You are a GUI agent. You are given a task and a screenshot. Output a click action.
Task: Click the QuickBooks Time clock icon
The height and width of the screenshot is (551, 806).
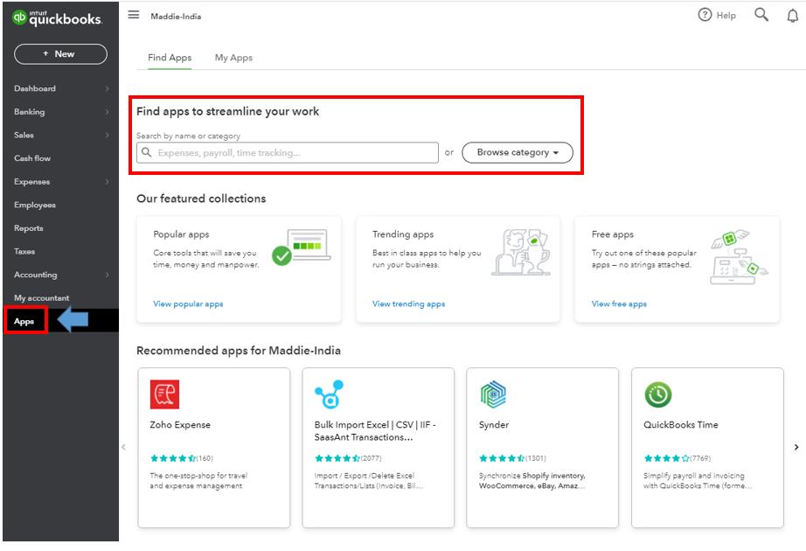658,395
